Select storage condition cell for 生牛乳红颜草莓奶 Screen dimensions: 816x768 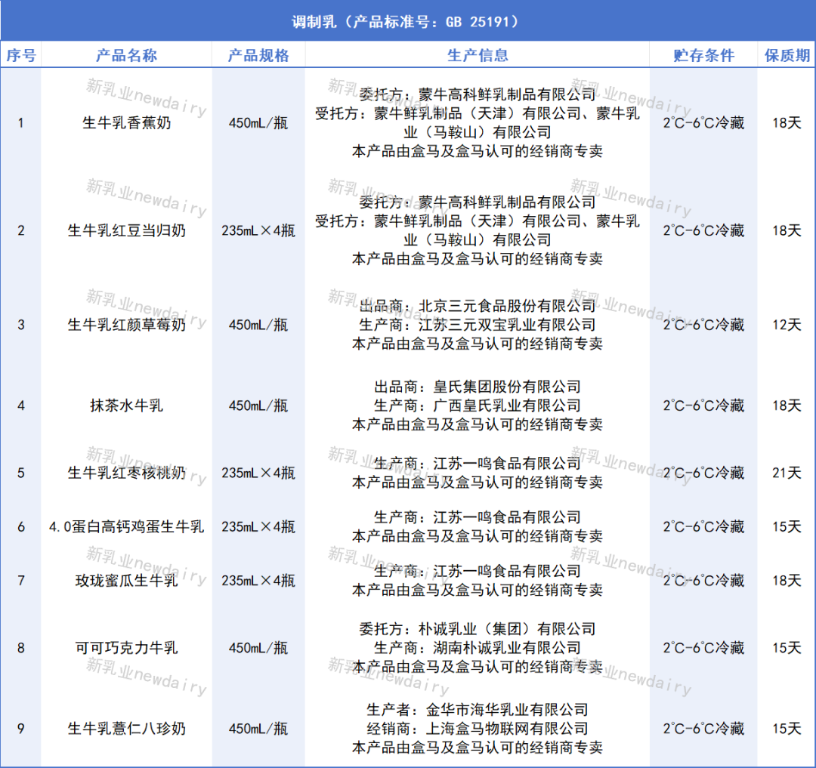pyautogui.click(x=703, y=325)
